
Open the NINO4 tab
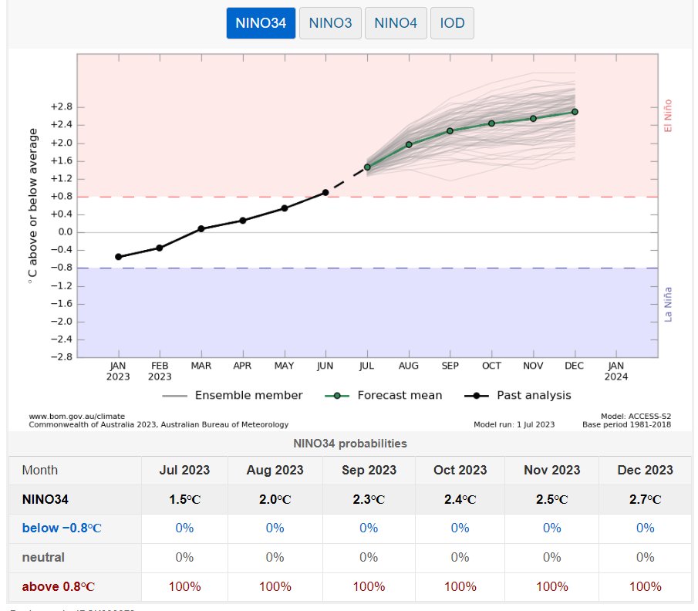pos(396,23)
